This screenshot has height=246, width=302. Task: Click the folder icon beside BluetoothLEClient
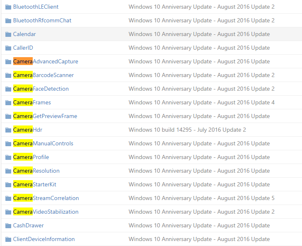click(x=8, y=7)
